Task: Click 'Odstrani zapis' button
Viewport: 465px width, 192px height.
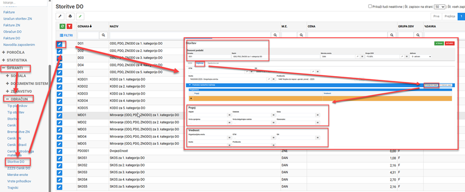Action: [x=445, y=85]
